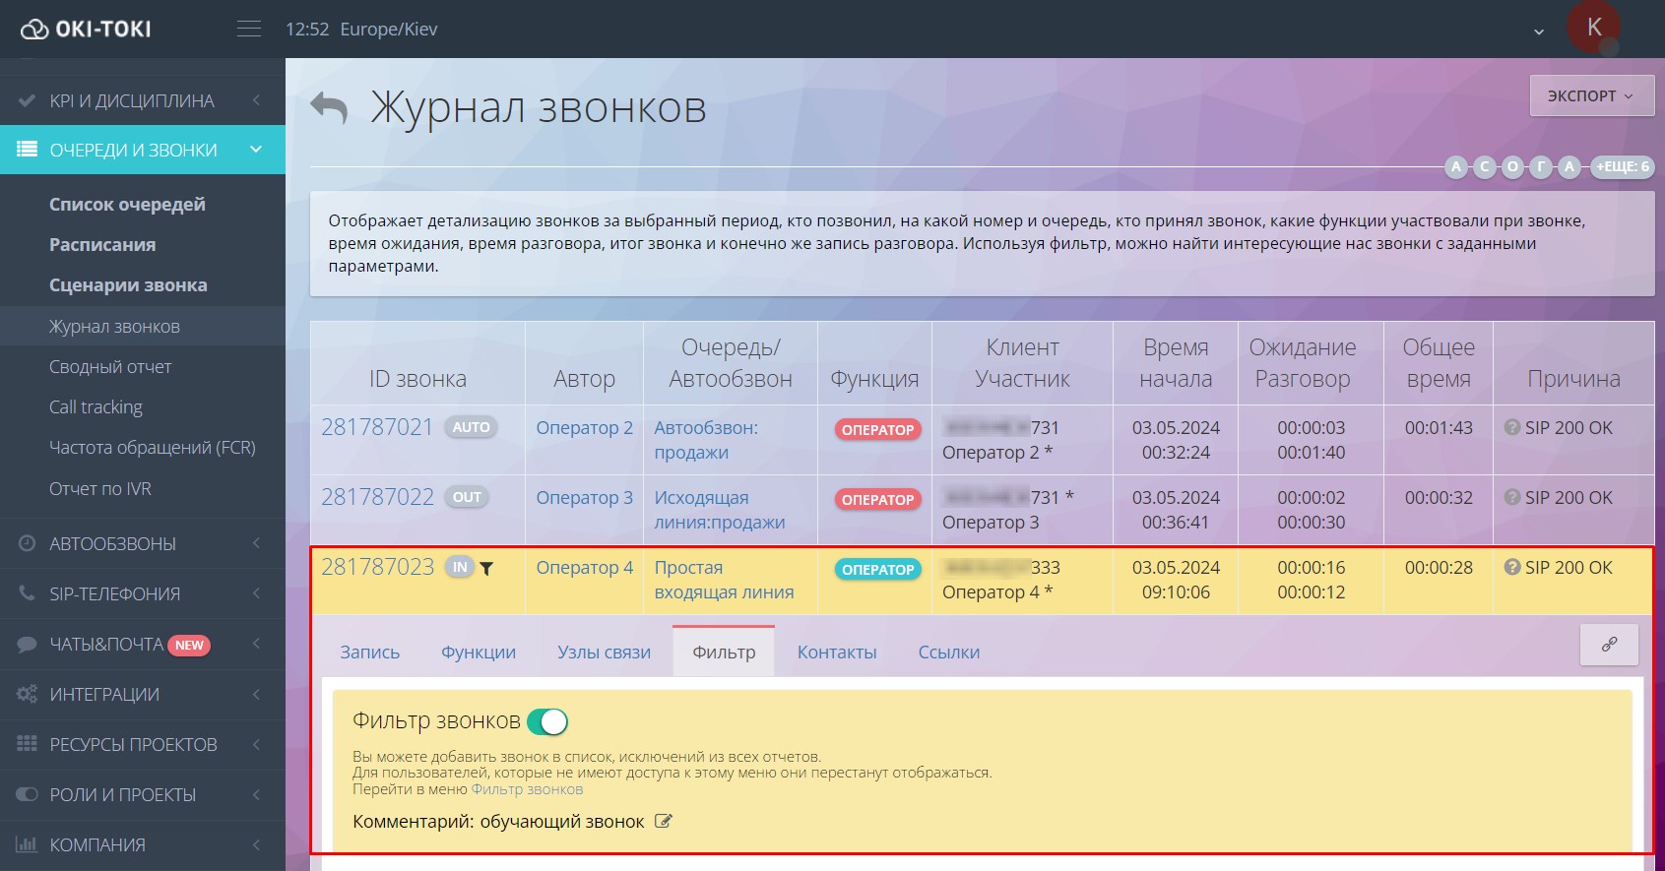
Task: Click help icon beside SIP 200 OK on call 281787021
Action: (x=1512, y=427)
